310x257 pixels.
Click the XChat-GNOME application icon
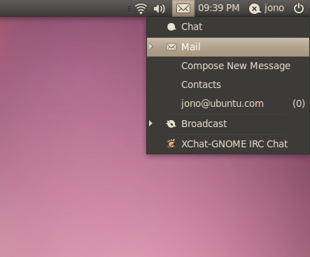[171, 144]
